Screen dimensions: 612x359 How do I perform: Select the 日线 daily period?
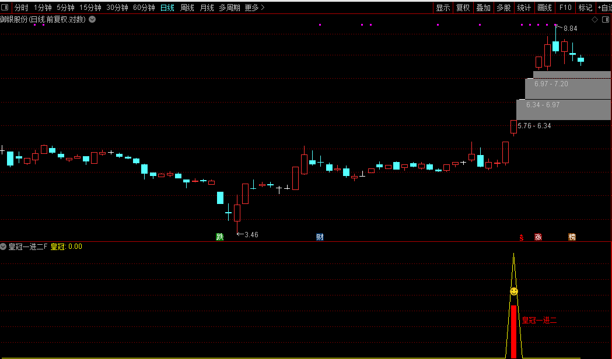167,8
